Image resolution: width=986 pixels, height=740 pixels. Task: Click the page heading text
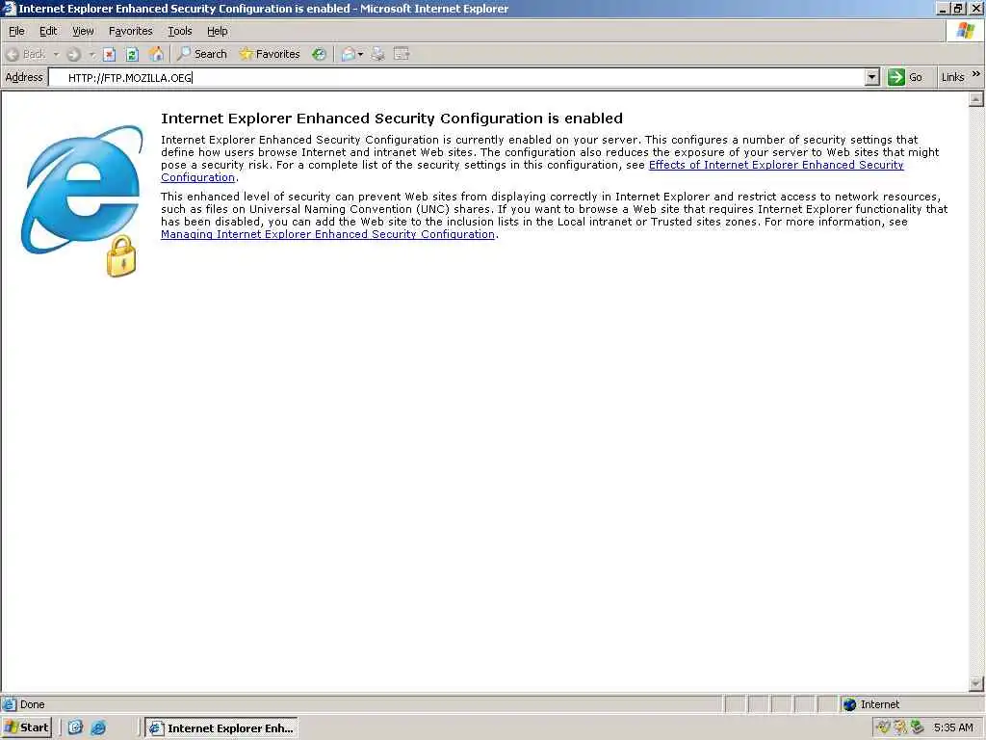pos(392,119)
